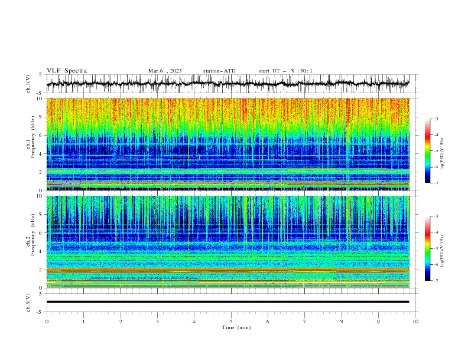The width and height of the screenshot is (468, 361).
Task: Click the ch.1 color scale bar
Action: point(428,151)
